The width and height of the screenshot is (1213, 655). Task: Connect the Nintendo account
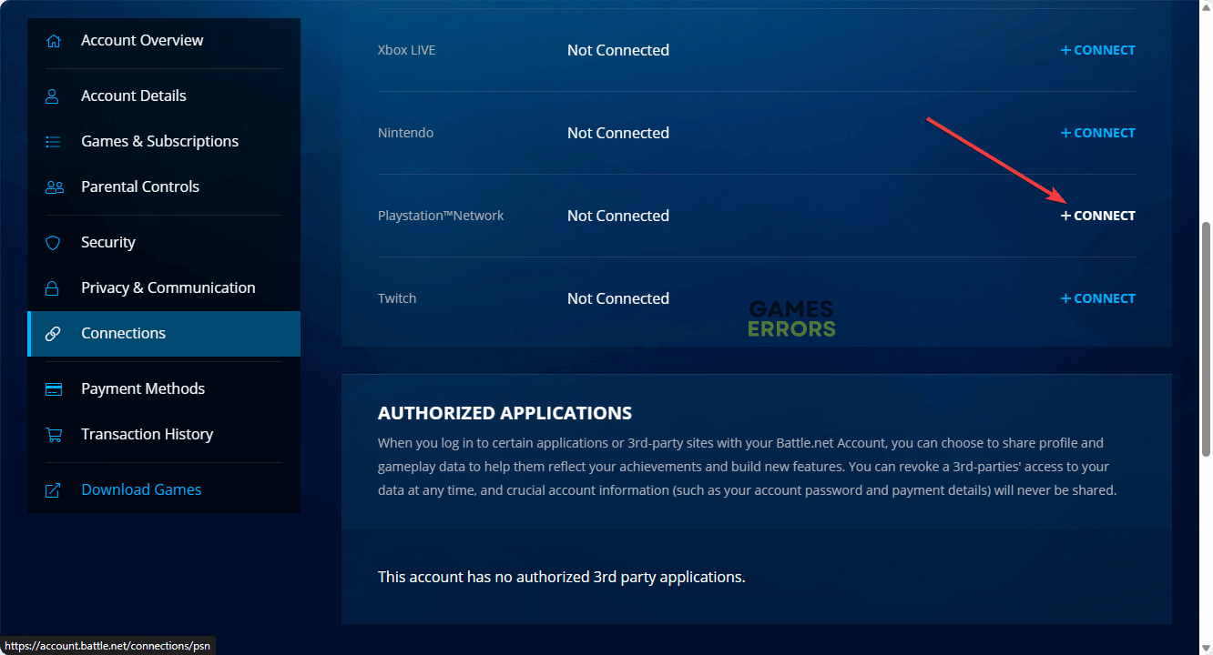1098,133
